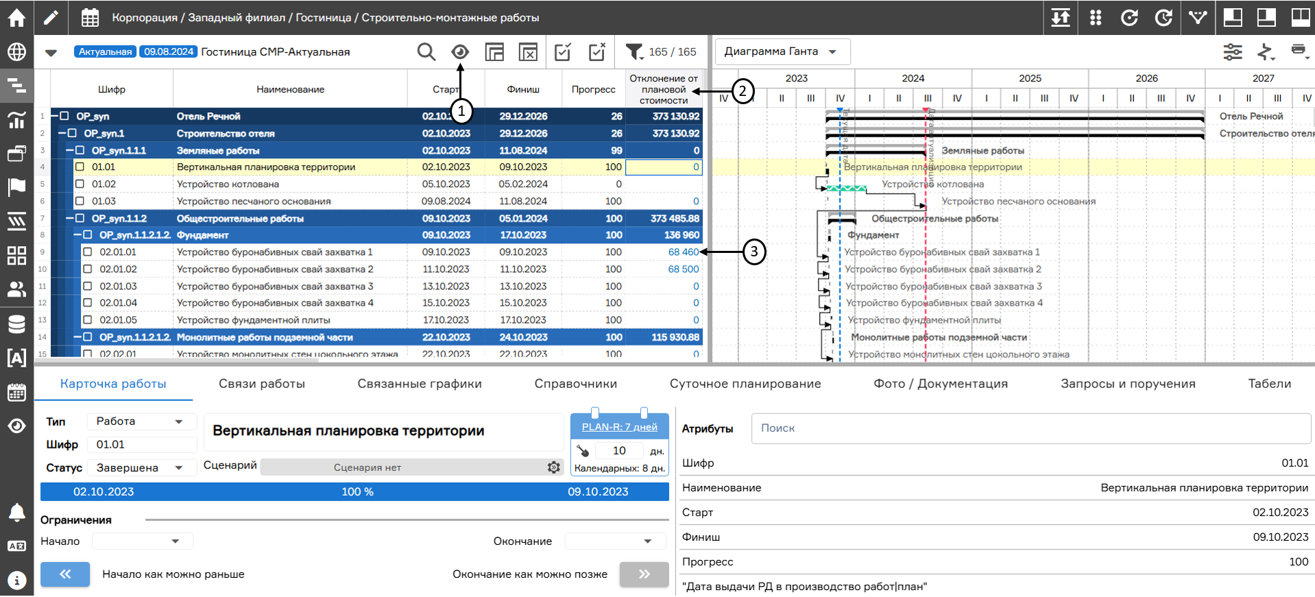Switch to Связи работы tab
The image size is (1315, 597).
click(x=262, y=384)
